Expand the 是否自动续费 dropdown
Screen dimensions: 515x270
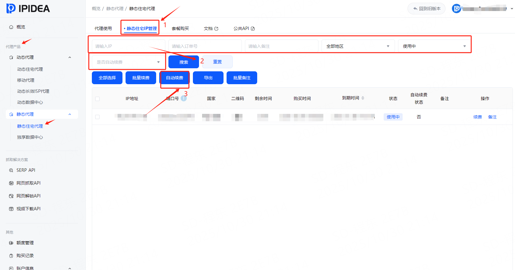(128, 62)
